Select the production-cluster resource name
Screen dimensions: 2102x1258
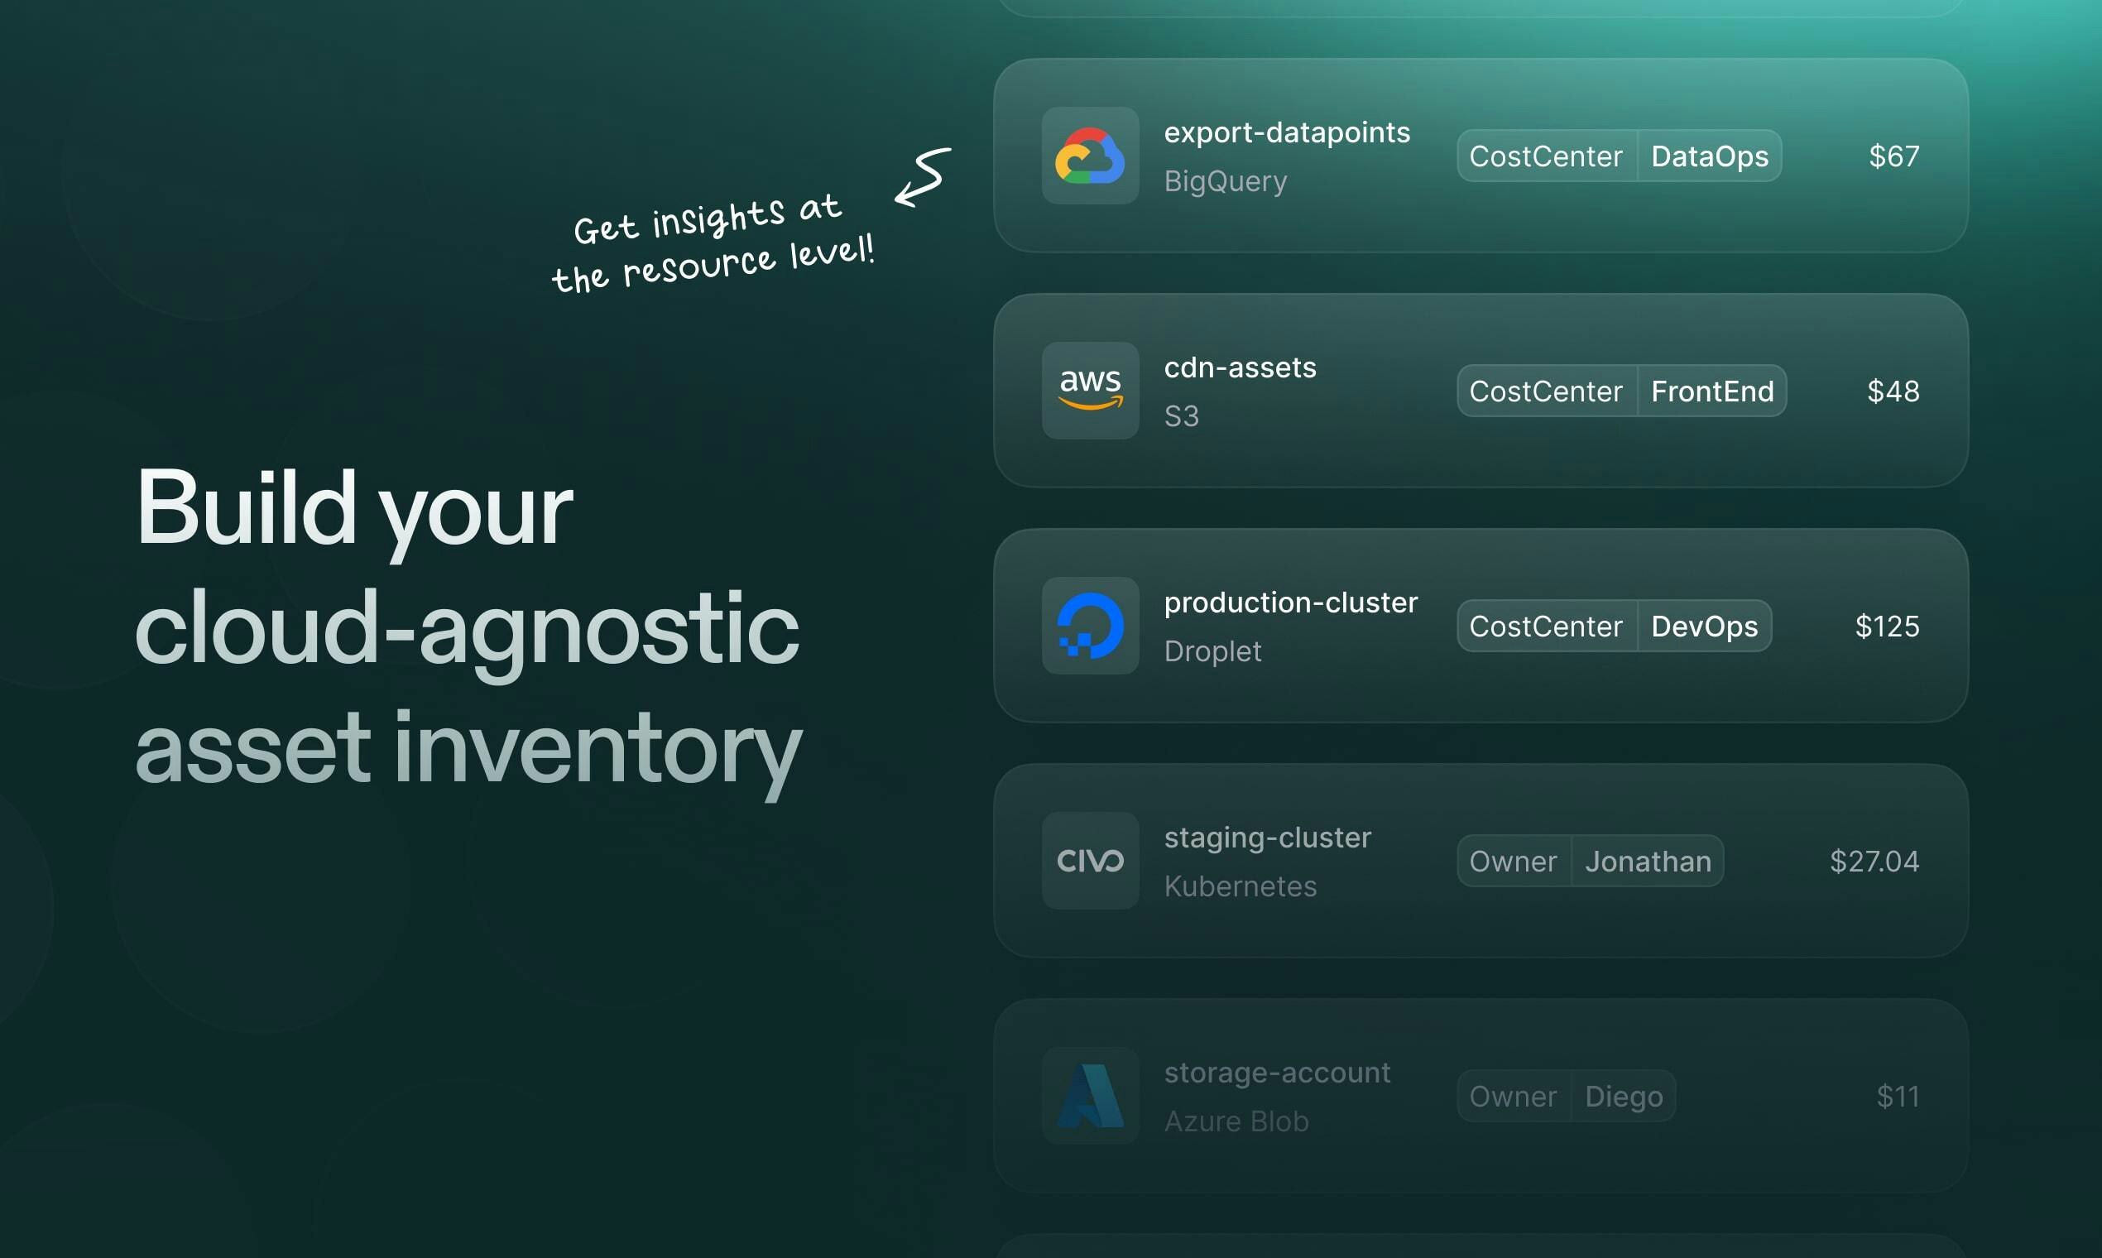click(x=1290, y=603)
